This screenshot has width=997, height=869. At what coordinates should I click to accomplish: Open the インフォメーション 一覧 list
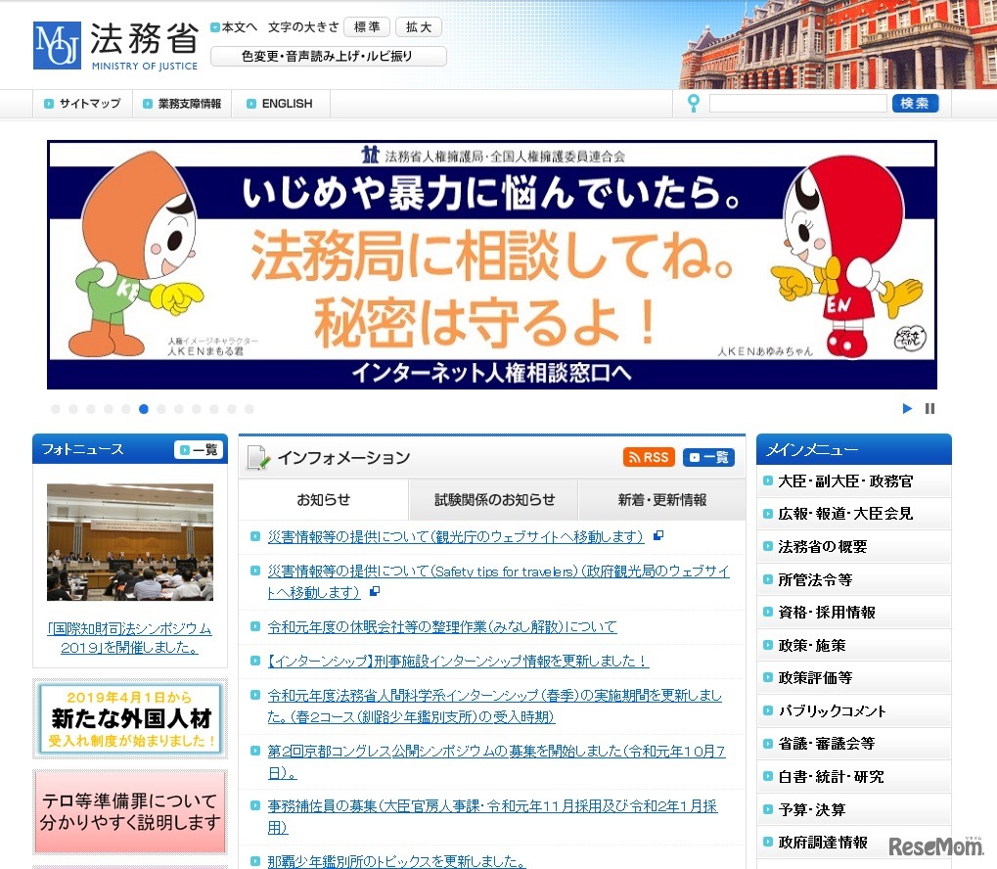click(x=709, y=457)
